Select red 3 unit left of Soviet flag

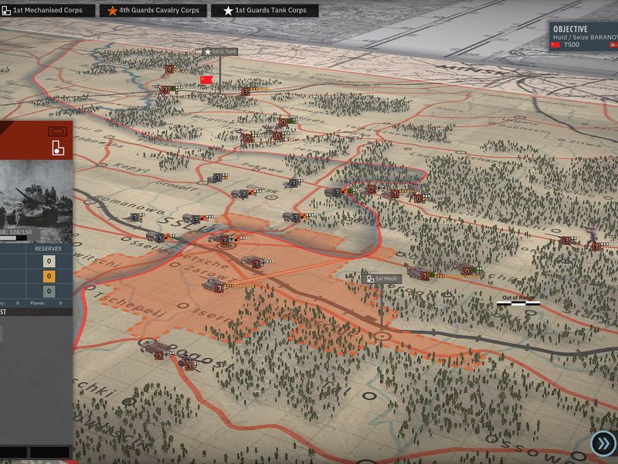(165, 90)
